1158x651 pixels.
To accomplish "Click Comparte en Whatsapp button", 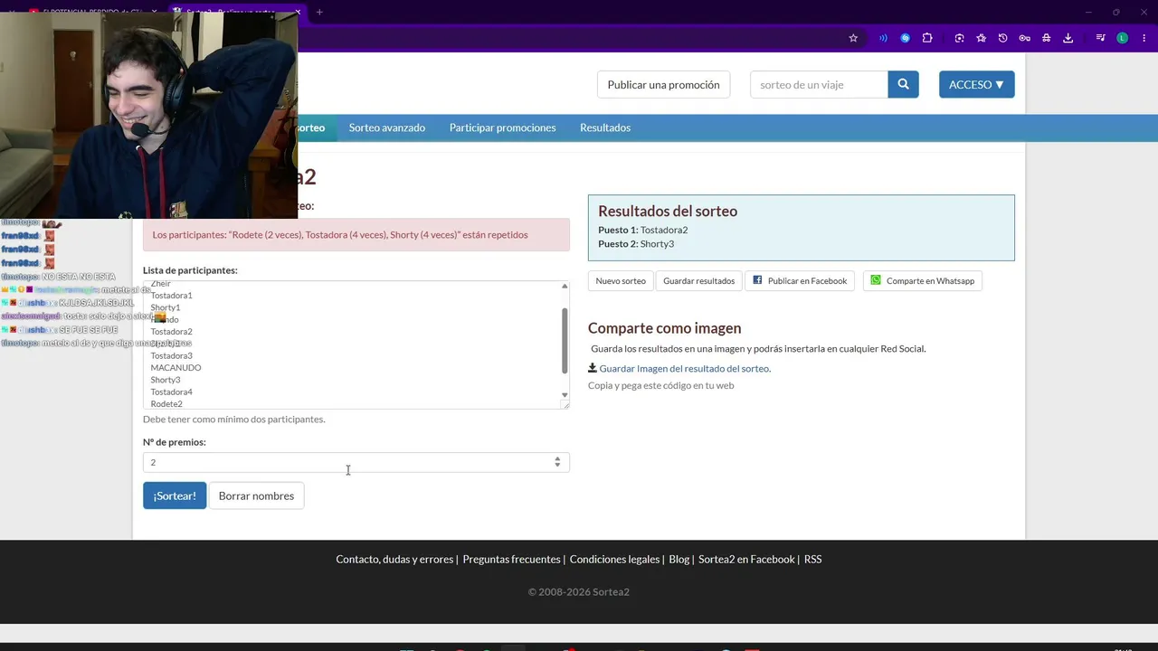I will point(922,280).
